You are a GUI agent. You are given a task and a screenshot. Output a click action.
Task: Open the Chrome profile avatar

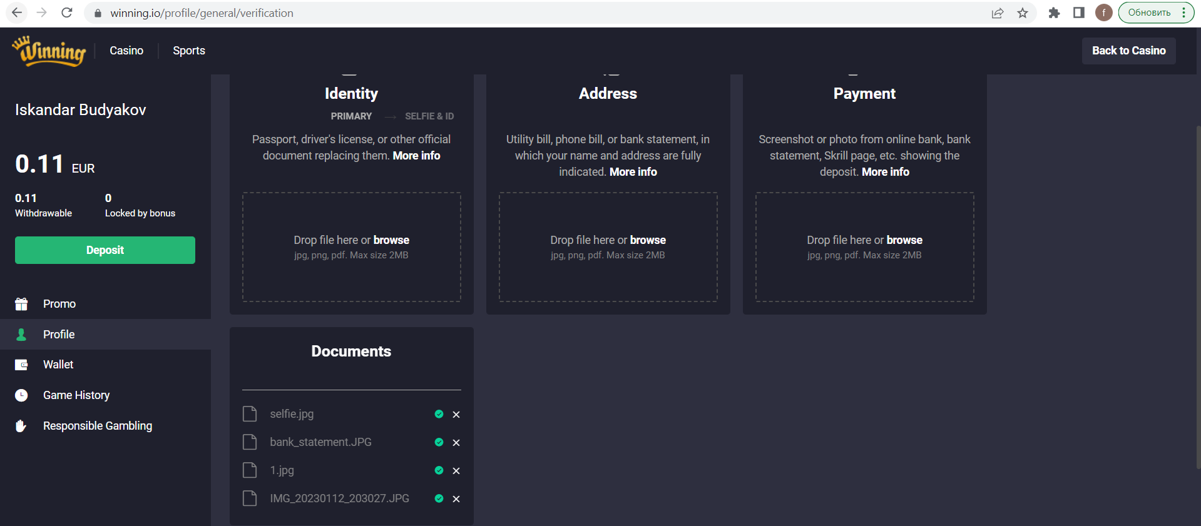click(1104, 13)
